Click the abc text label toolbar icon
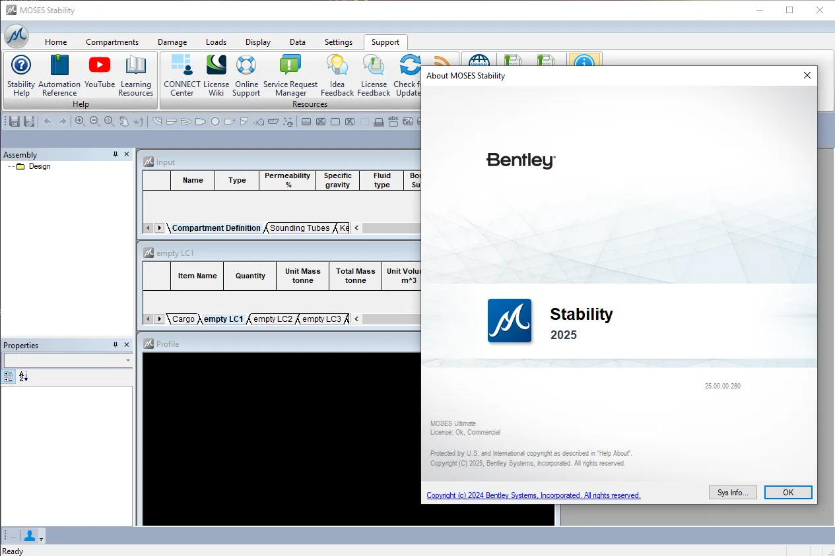This screenshot has height=556, width=835. [x=393, y=121]
